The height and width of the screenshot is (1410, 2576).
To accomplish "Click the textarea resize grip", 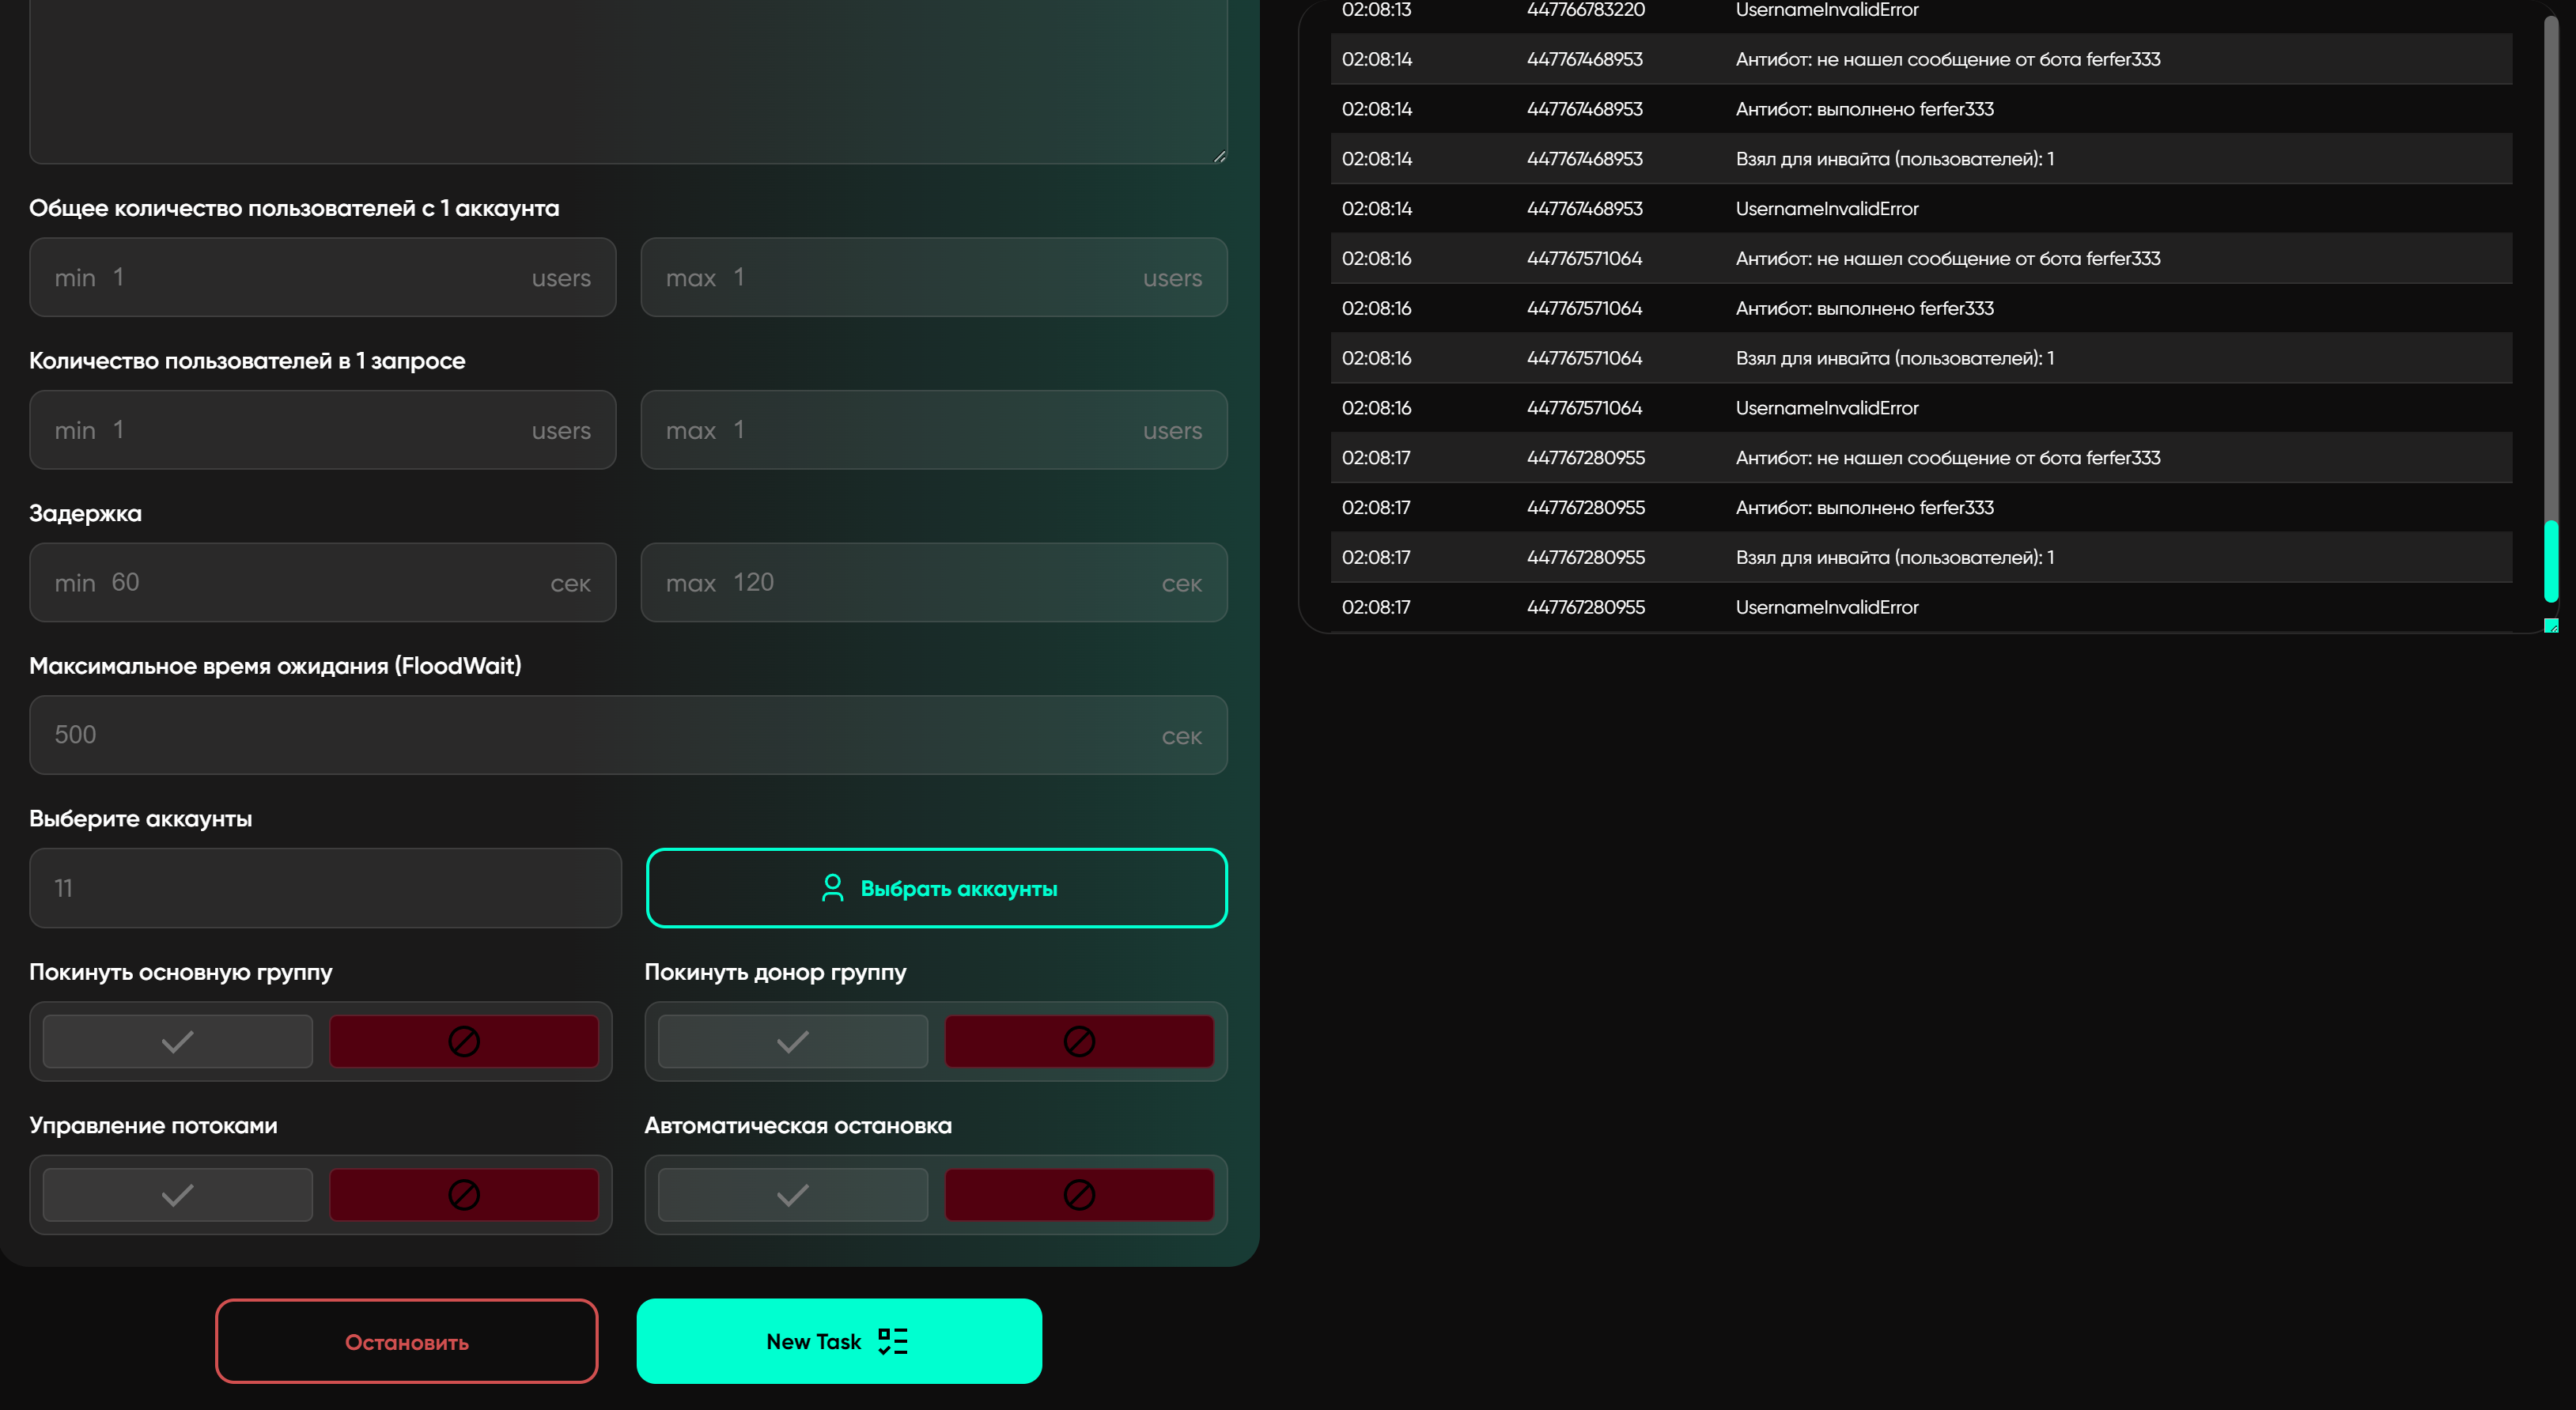I will click(x=1219, y=156).
